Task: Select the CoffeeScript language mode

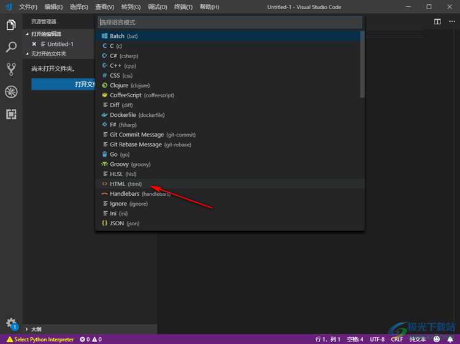Action: point(230,95)
